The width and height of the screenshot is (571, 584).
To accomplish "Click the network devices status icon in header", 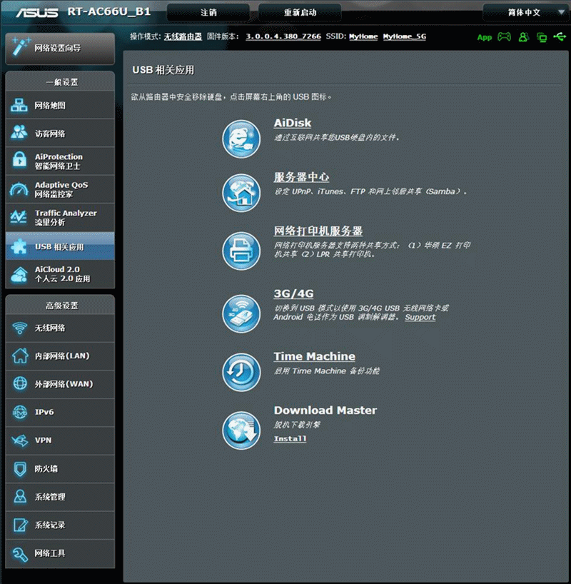I will pos(542,37).
